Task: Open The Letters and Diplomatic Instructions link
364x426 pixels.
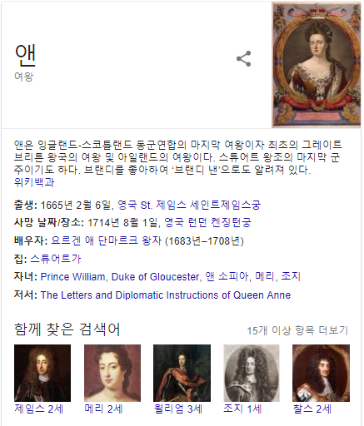Action: click(x=166, y=295)
